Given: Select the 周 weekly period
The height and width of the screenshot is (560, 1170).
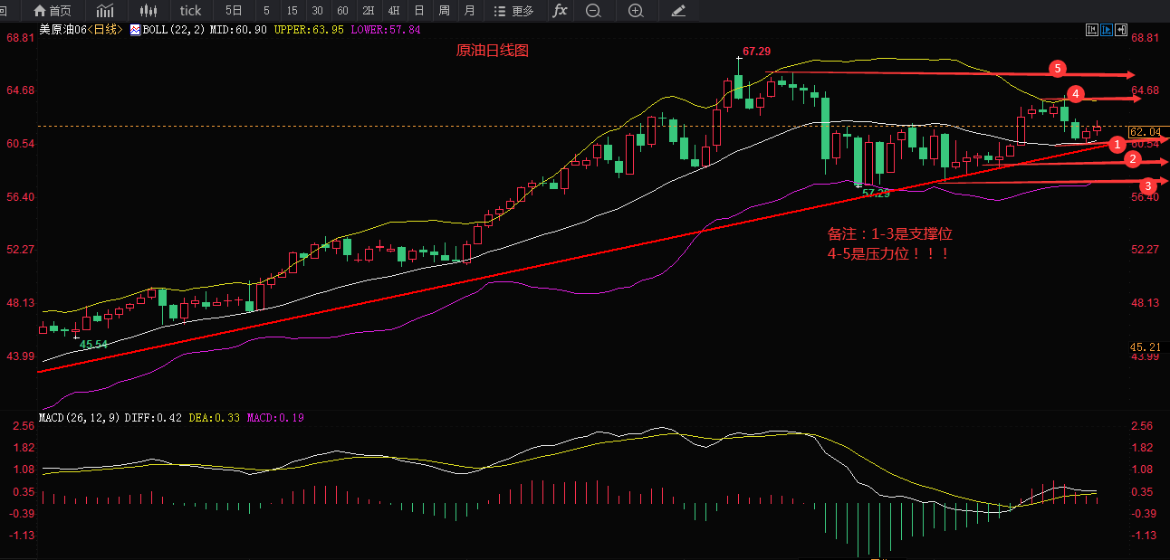Looking at the screenshot, I should 444,11.
